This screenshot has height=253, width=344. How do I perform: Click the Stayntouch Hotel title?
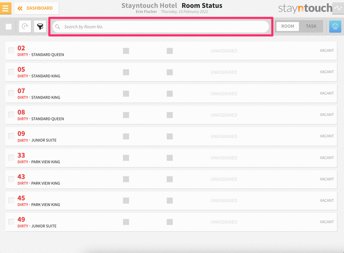(x=149, y=6)
